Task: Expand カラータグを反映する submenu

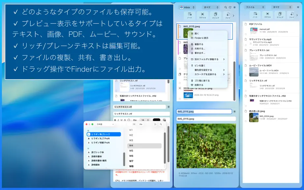Action: pyautogui.click(x=208, y=74)
